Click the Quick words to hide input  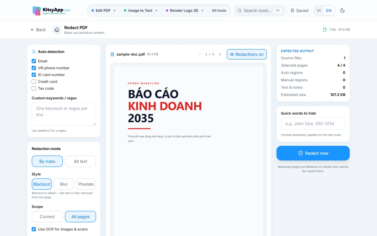coord(313,124)
